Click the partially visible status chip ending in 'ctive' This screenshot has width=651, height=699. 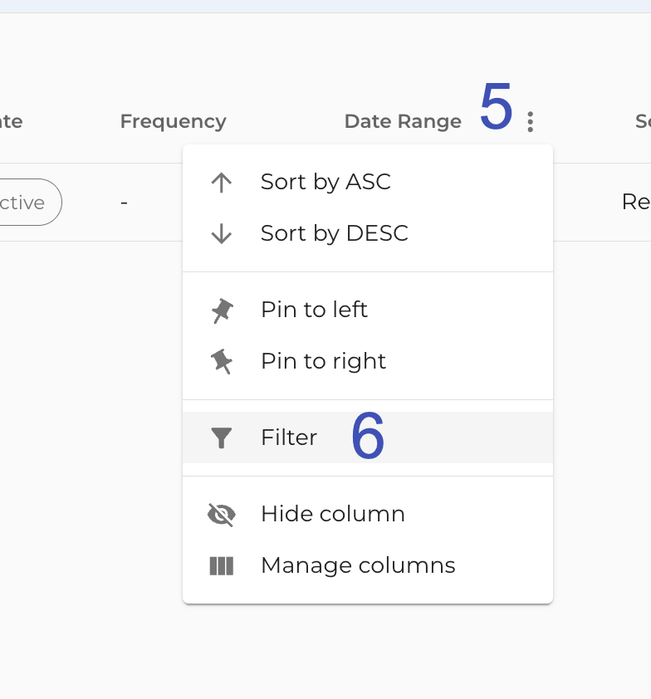point(26,203)
